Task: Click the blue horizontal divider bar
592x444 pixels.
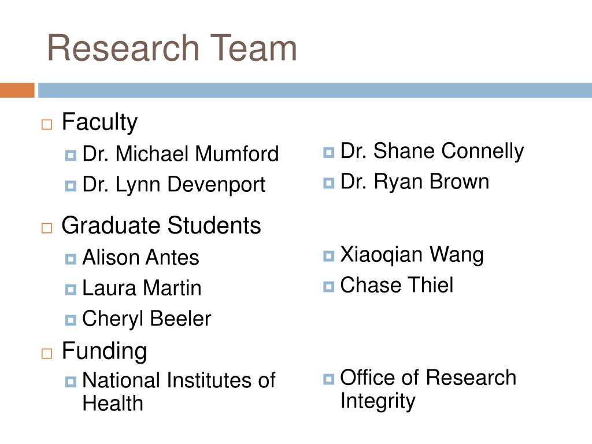Action: (315, 90)
